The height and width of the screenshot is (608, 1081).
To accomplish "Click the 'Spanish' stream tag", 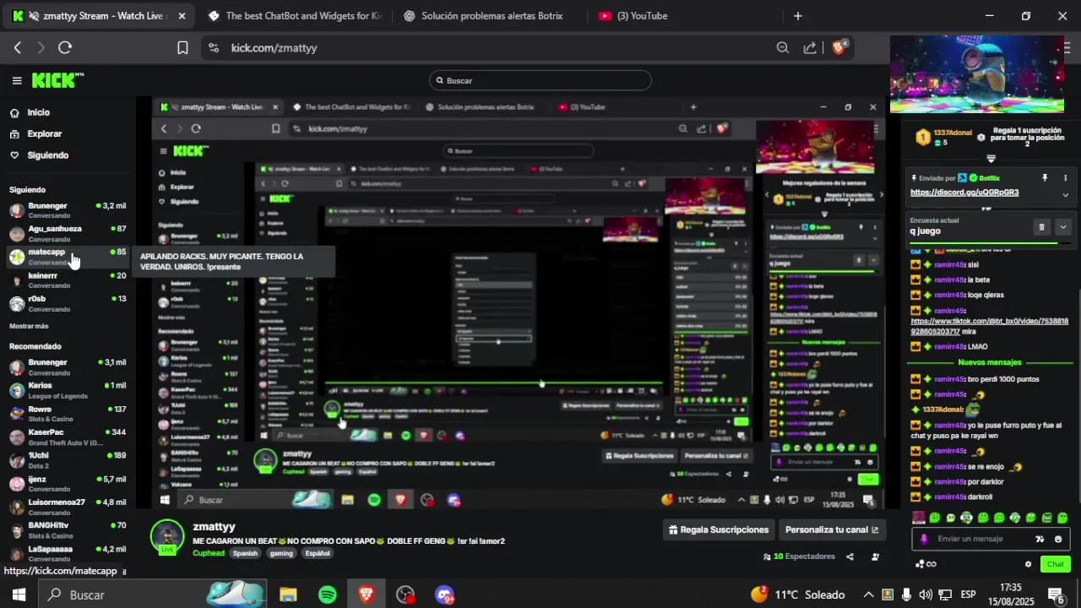I will pos(245,553).
